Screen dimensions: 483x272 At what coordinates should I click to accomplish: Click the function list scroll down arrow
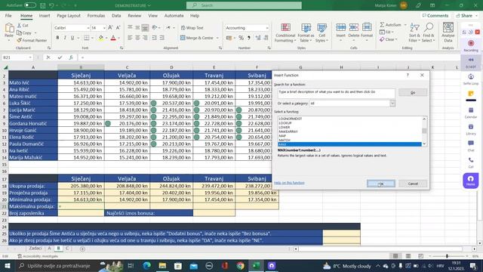(x=424, y=144)
